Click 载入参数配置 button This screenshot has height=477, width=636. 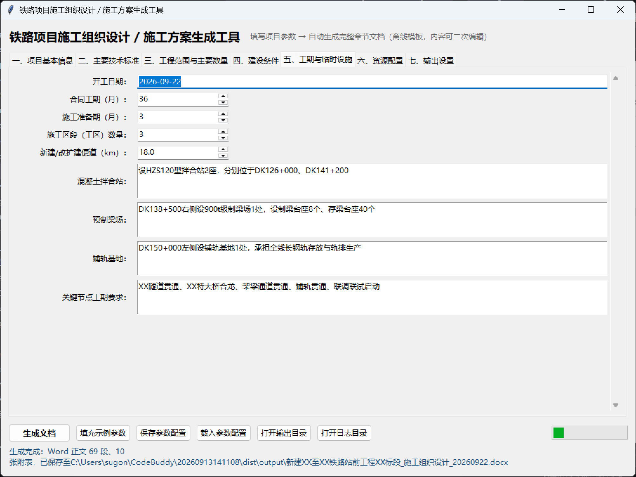(x=224, y=433)
